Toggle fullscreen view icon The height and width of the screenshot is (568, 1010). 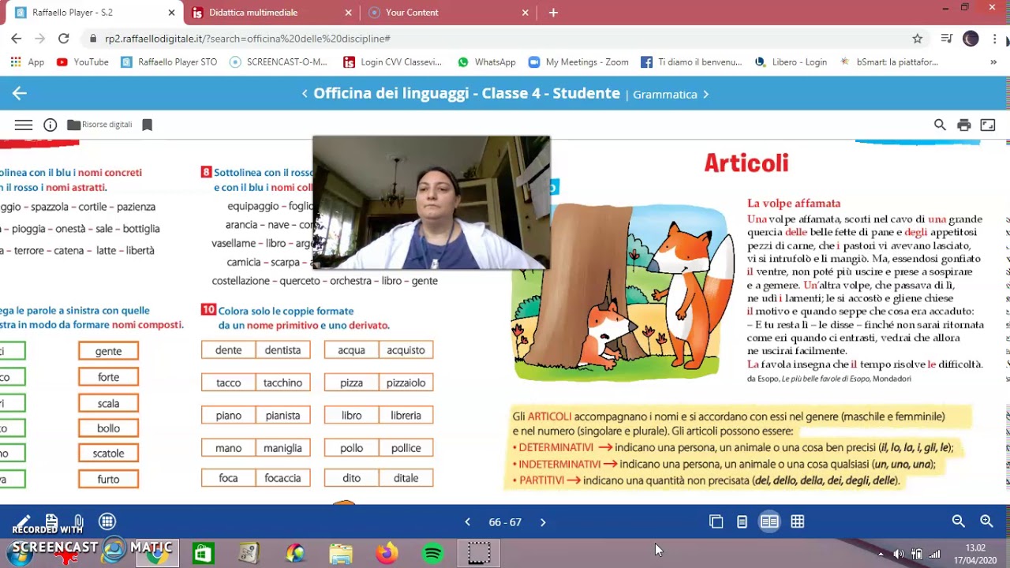tap(988, 125)
